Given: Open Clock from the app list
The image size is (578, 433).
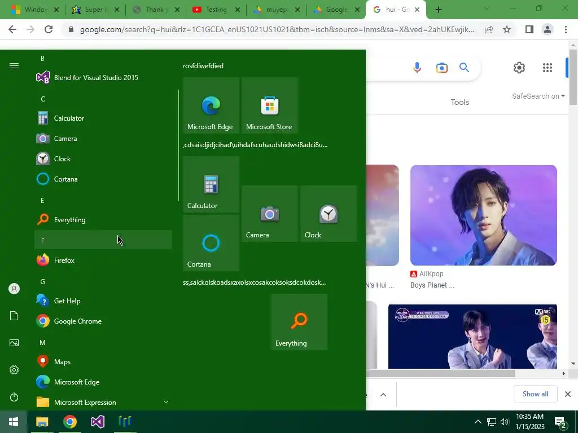Looking at the screenshot, I should (103, 158).
